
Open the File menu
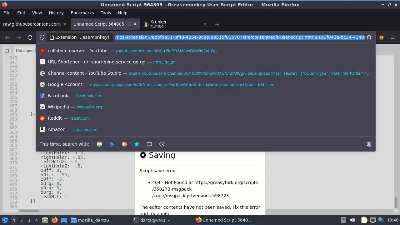(x=7, y=13)
